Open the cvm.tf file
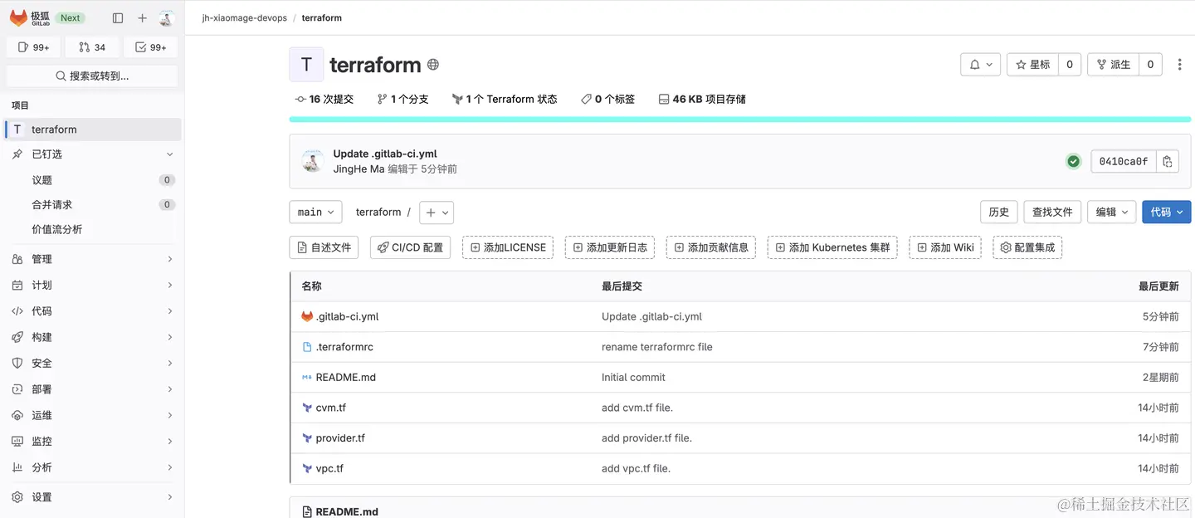The width and height of the screenshot is (1195, 518). (331, 408)
